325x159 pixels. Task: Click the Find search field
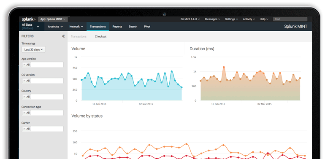point(290,19)
